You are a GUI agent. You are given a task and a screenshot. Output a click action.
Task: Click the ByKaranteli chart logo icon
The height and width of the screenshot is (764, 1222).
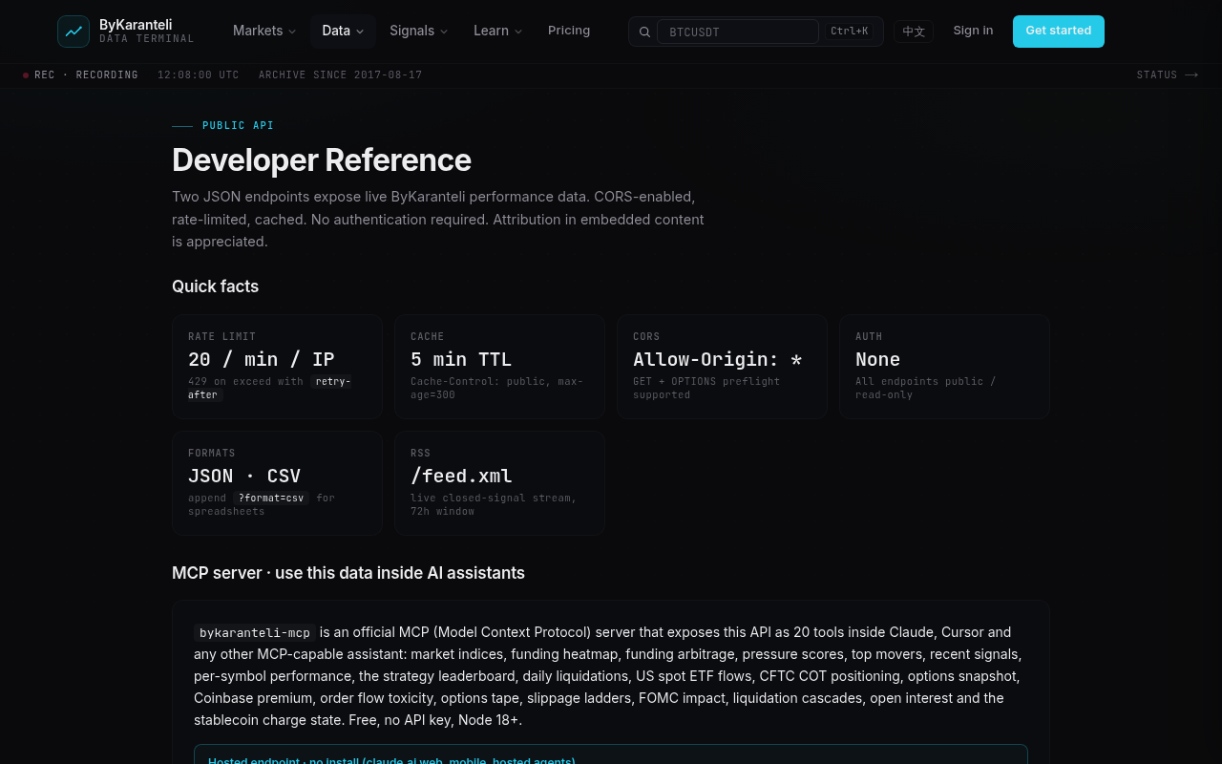pos(74,32)
